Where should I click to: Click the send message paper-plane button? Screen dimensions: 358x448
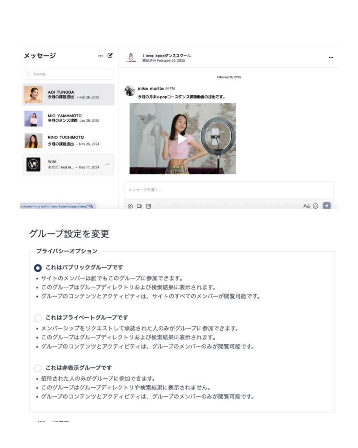pos(327,206)
